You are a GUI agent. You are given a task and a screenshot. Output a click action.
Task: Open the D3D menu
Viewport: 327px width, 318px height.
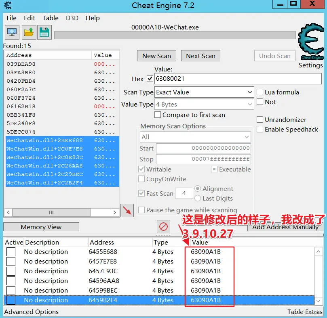click(x=72, y=18)
